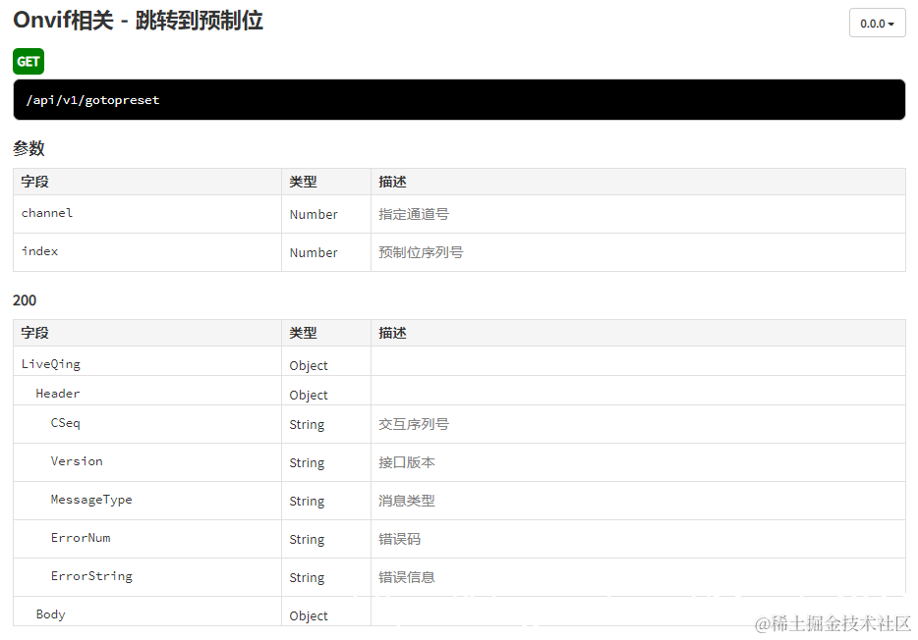The height and width of the screenshot is (640, 918).
Task: Select the 'index' parameter field cell
Action: click(x=147, y=252)
